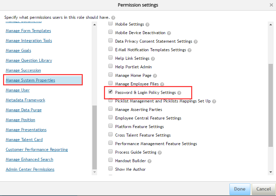Open help icon beside Handout Builder
The height and width of the screenshot is (196, 276).
pos(149,161)
